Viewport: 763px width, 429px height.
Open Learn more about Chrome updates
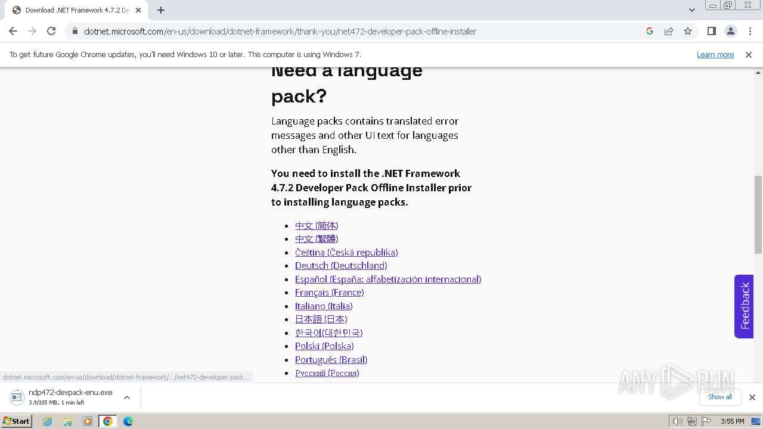coord(715,54)
